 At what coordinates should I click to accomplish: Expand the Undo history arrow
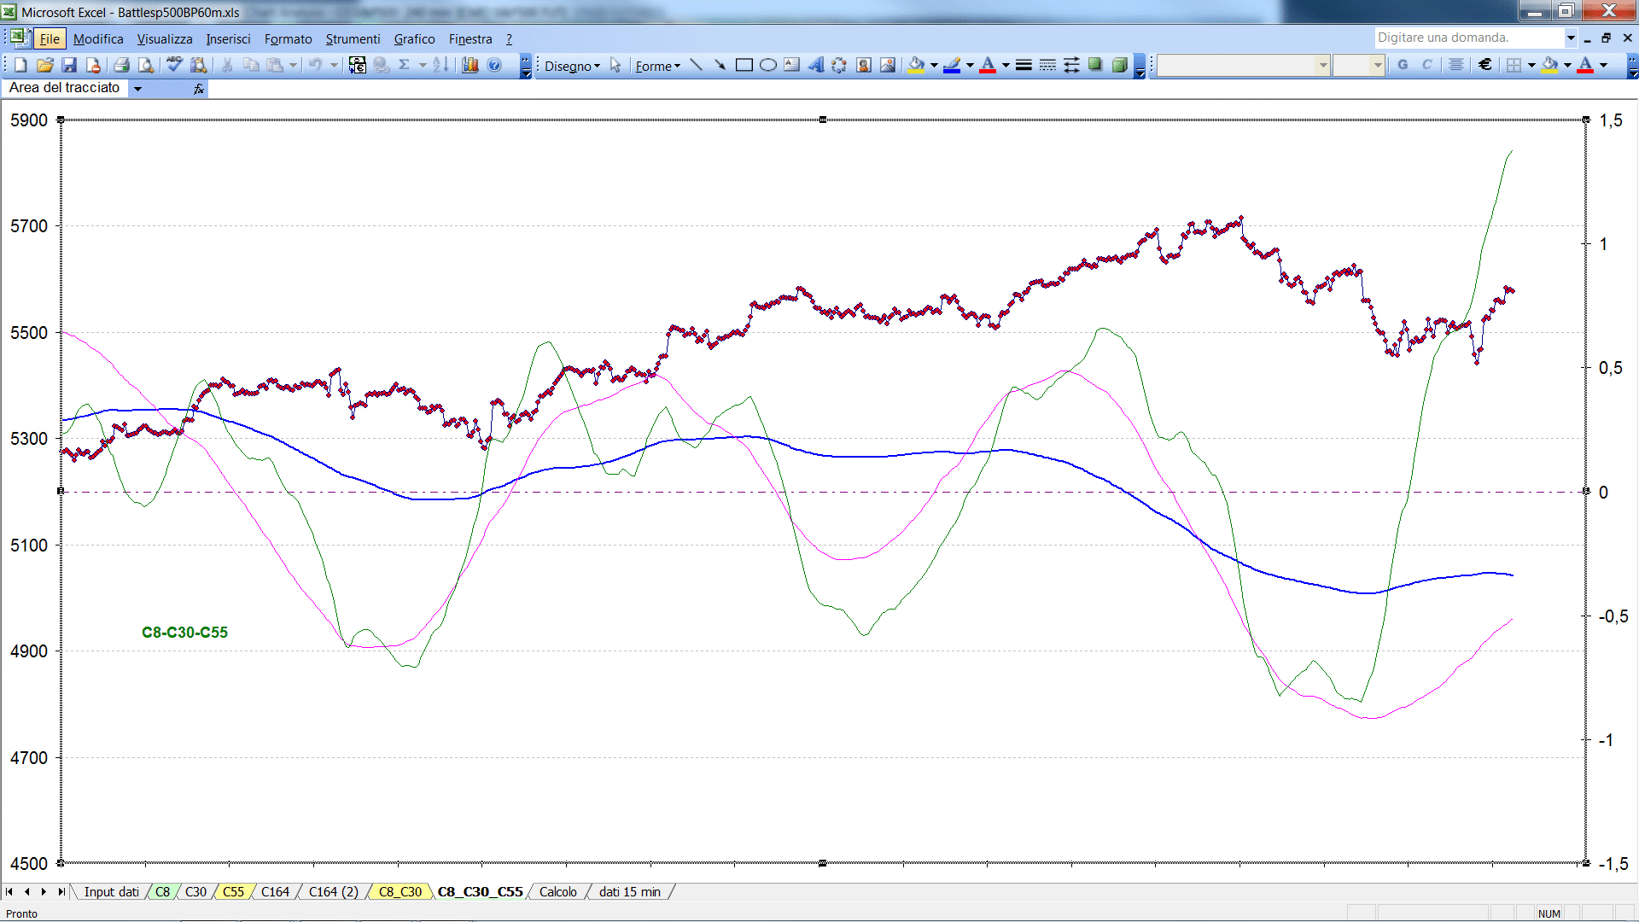[334, 65]
